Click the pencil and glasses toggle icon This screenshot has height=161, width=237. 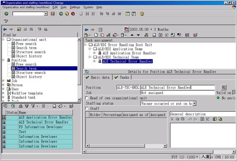click(x=6, y=21)
